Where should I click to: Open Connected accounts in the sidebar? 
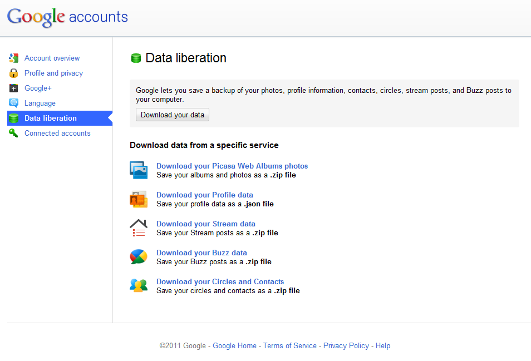[57, 133]
